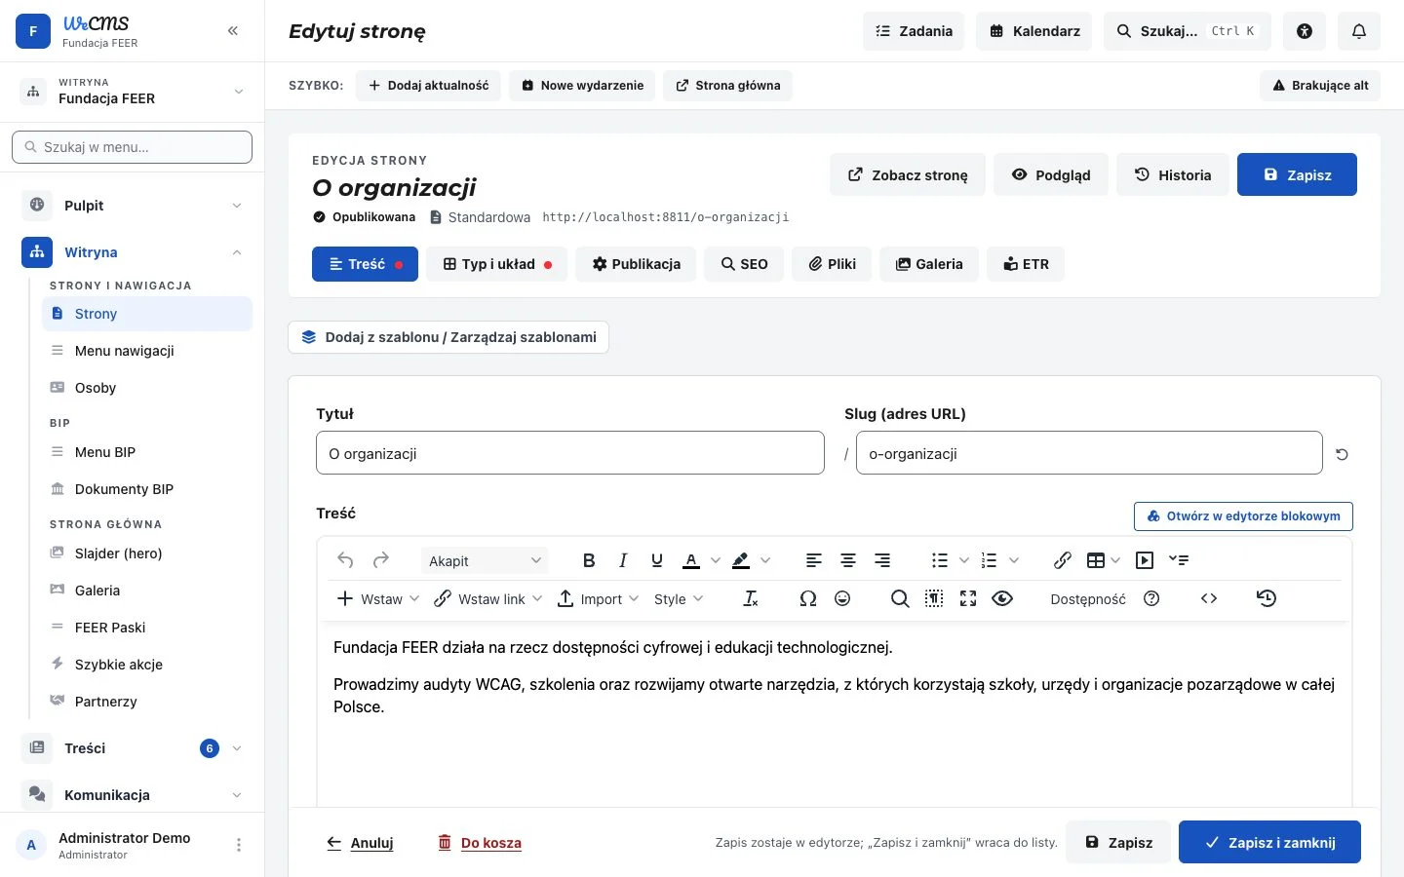This screenshot has width=1404, height=877.
Task: Reset the slug with the refresh icon
Action: point(1343,454)
